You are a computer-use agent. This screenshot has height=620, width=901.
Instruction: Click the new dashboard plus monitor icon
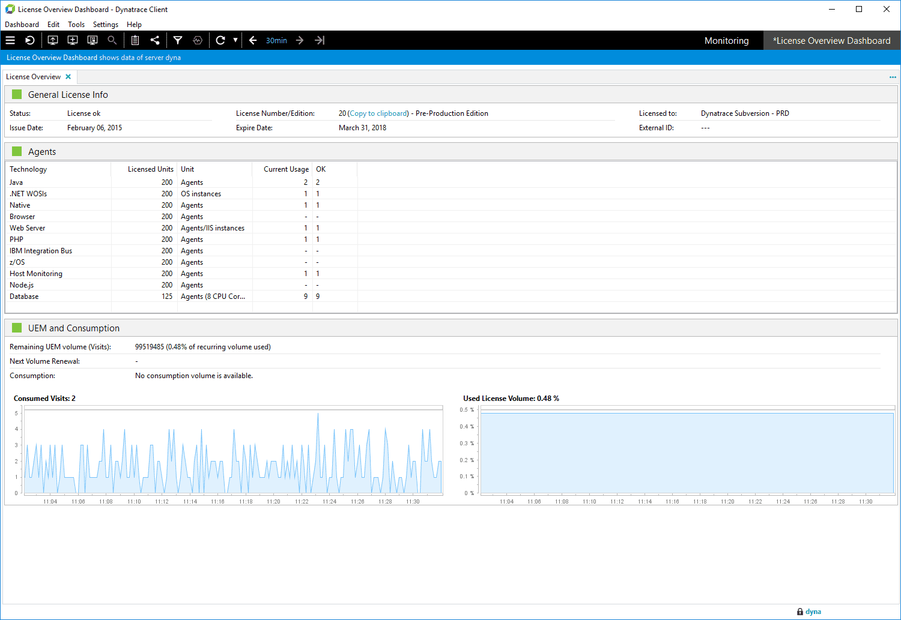73,40
